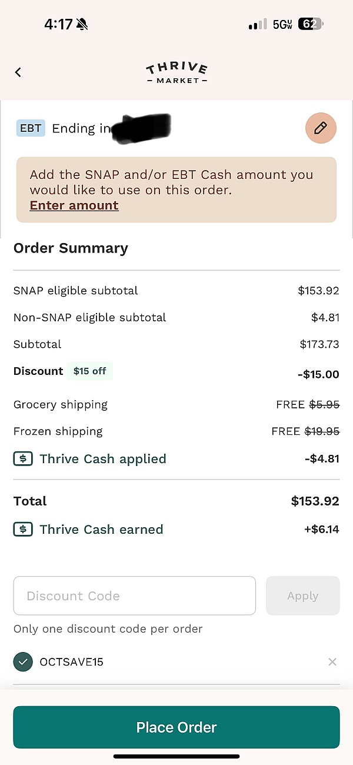Screen dimensions: 353x765
Task: Tap the home indicator bar at bottom
Action: (x=176, y=756)
